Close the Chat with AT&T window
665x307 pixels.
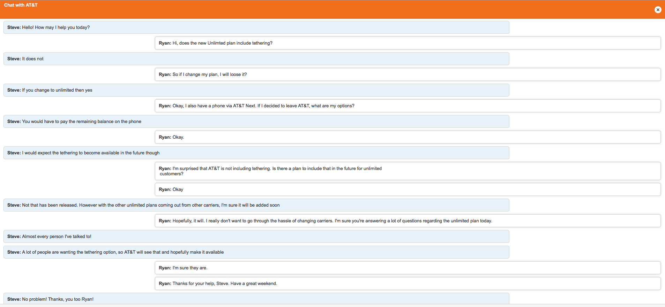658,10
